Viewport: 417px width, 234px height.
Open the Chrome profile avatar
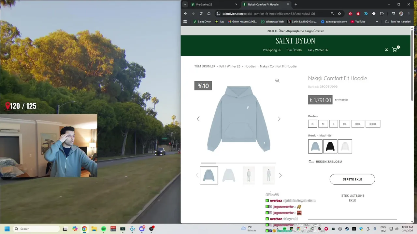click(401, 14)
